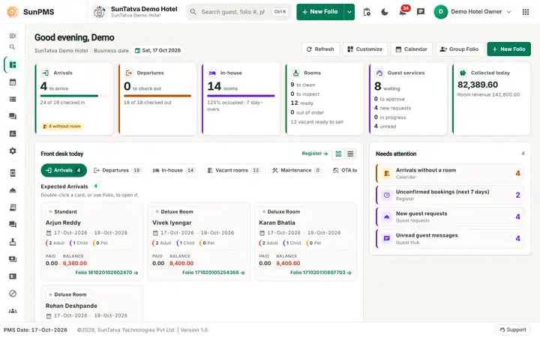Select the Karan Bhatia arrival card
The height and width of the screenshot is (337, 540).
(305, 242)
